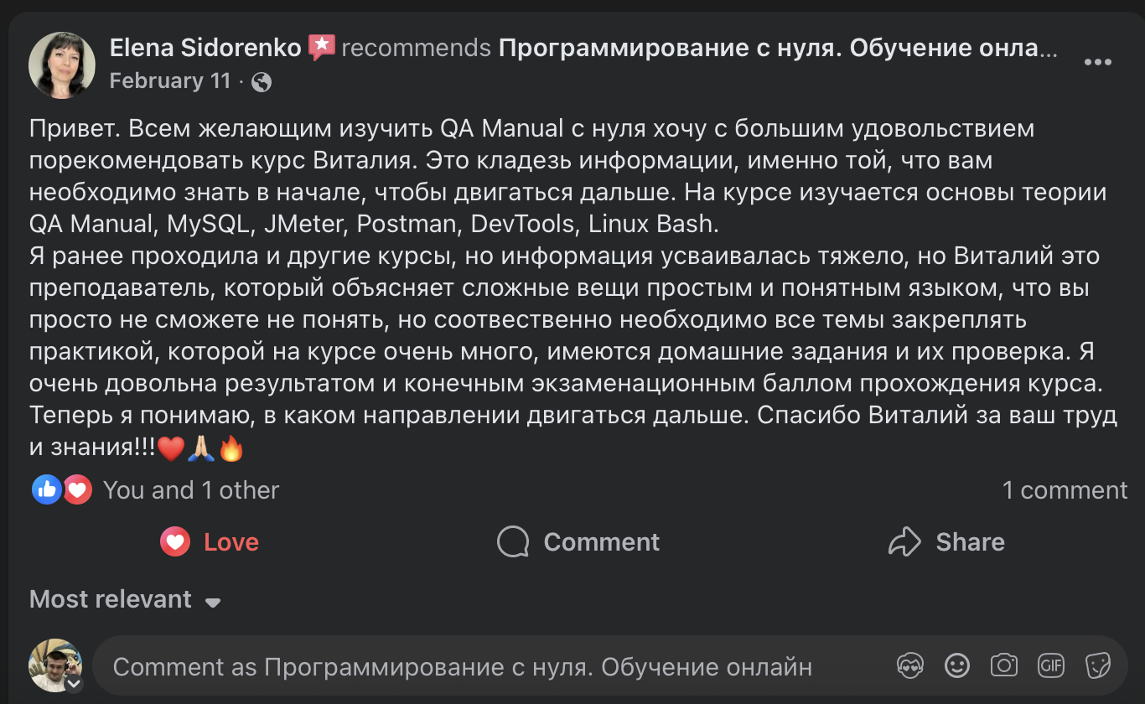Click the sticker icon in the comment box
1145x704 pixels.
tap(1096, 665)
